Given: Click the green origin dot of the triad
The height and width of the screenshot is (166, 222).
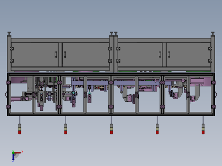Looking at the screenshot, I should tap(13, 153).
